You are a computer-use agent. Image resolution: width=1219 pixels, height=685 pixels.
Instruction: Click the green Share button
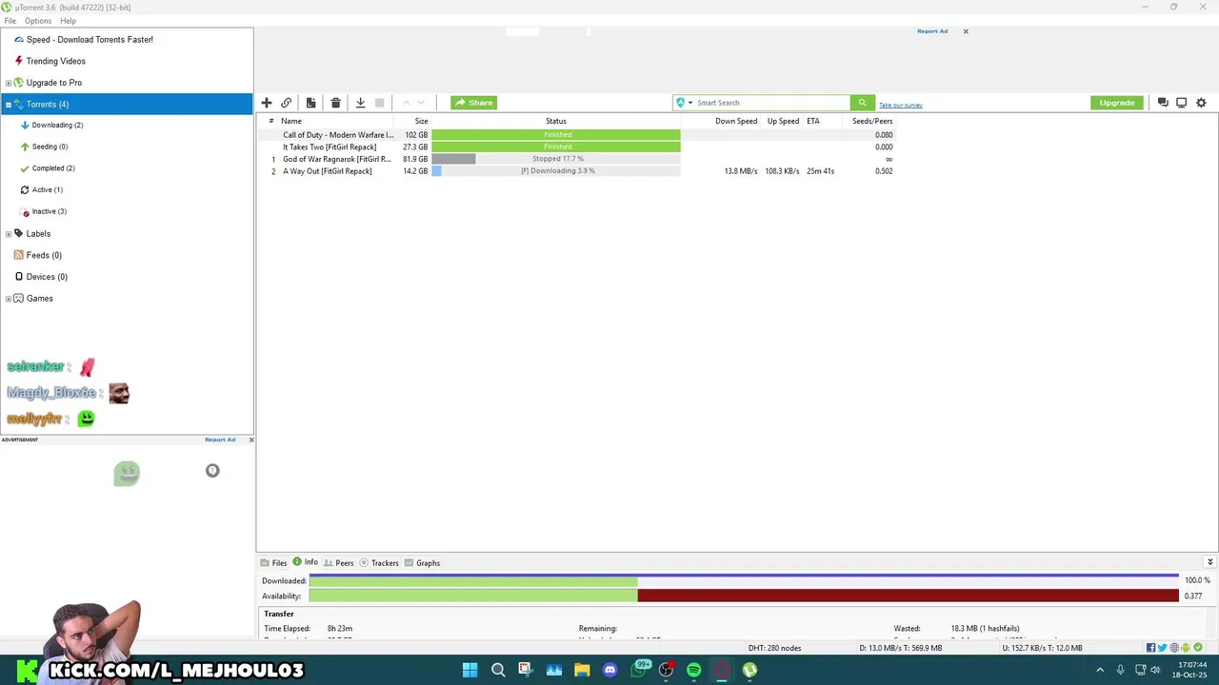pyautogui.click(x=473, y=103)
